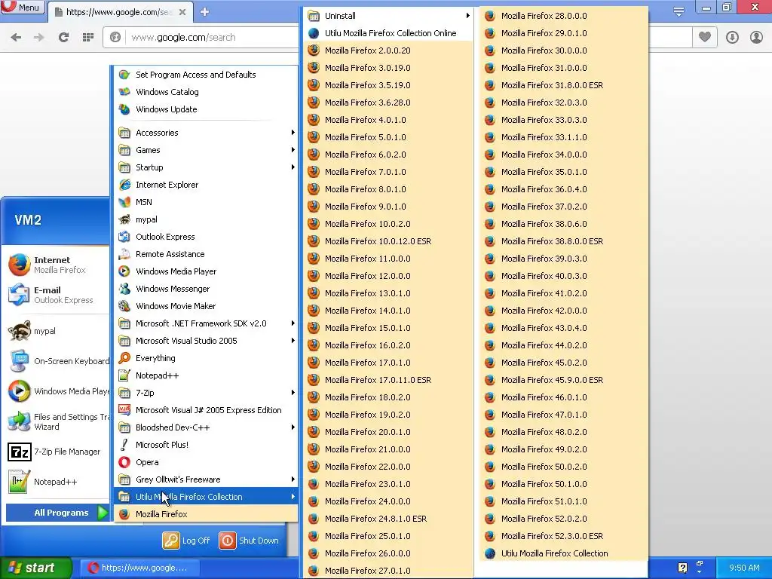Launch Mozilla Firefox 17.0.11.0 ESR
Viewport: 772px width, 579px height.
(x=388, y=380)
